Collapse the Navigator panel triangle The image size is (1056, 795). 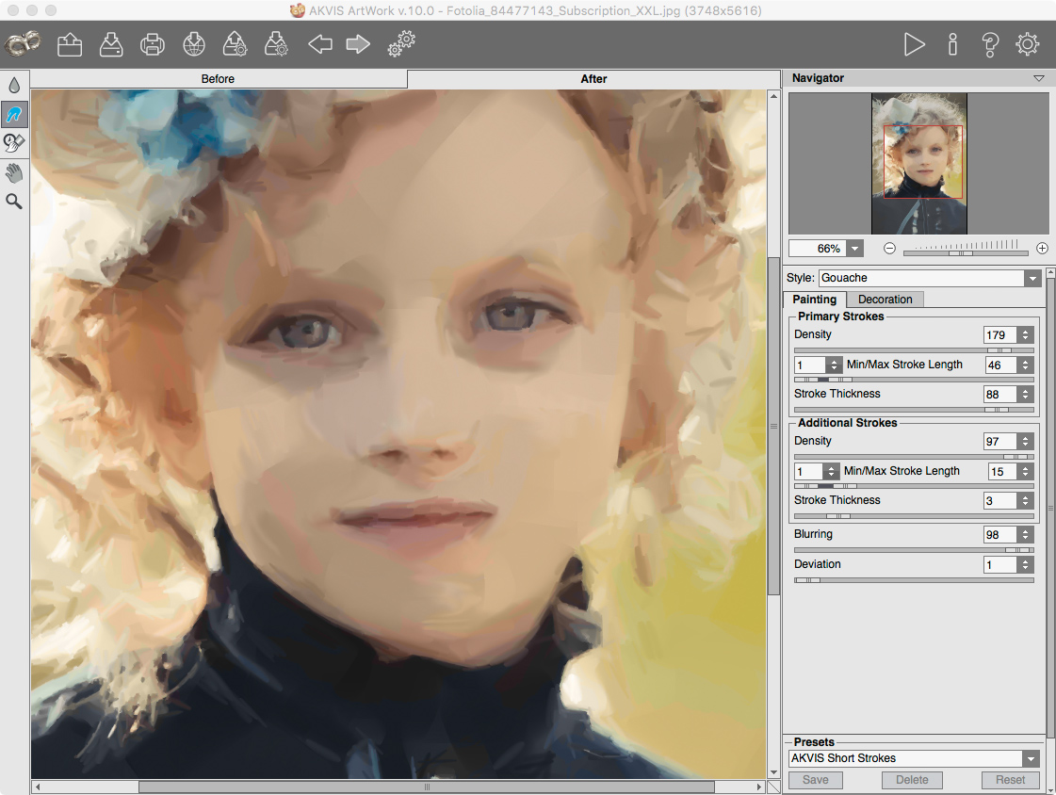[1038, 79]
